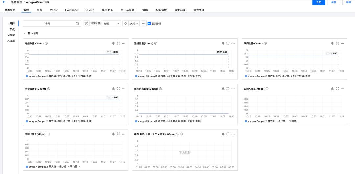Select Queue in the left sidebar

(11, 41)
